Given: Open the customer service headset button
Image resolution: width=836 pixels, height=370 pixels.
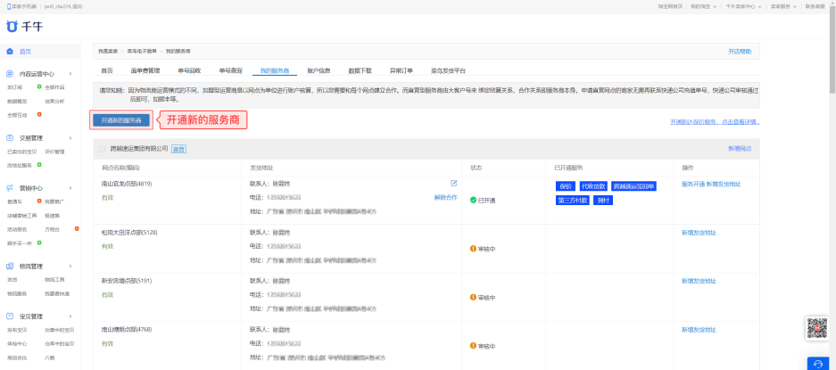Looking at the screenshot, I should pyautogui.click(x=817, y=363).
